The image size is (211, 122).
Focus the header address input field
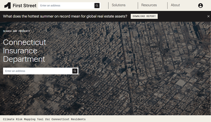pos(66,6)
